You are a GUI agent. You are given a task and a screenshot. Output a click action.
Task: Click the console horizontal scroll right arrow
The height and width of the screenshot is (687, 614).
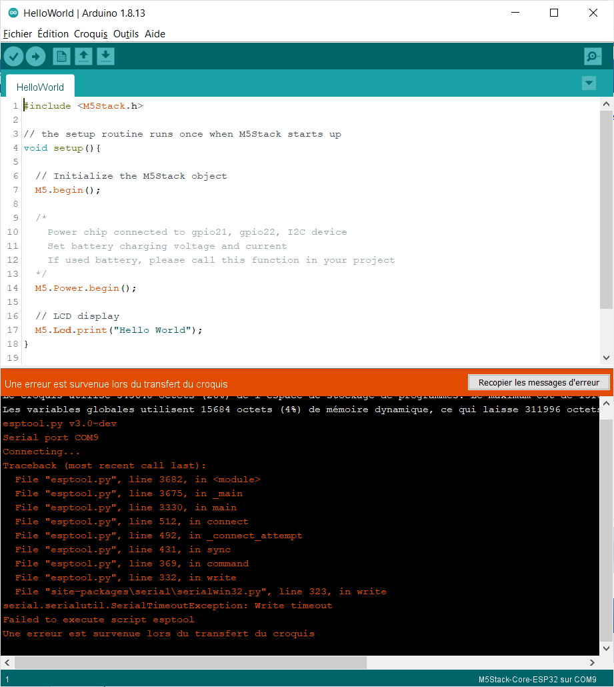592,662
